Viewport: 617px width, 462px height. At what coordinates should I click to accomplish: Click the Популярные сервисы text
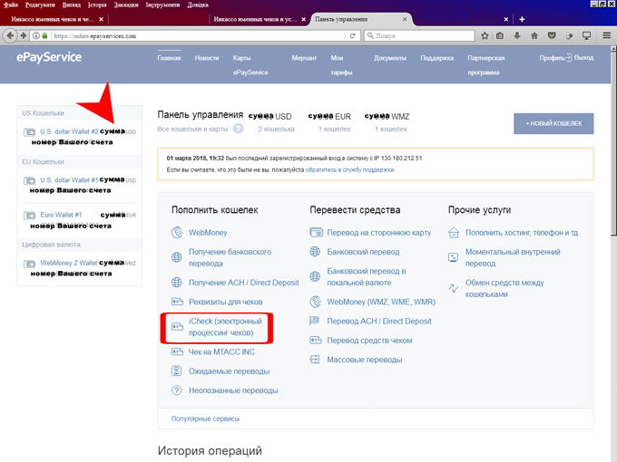pos(205,419)
